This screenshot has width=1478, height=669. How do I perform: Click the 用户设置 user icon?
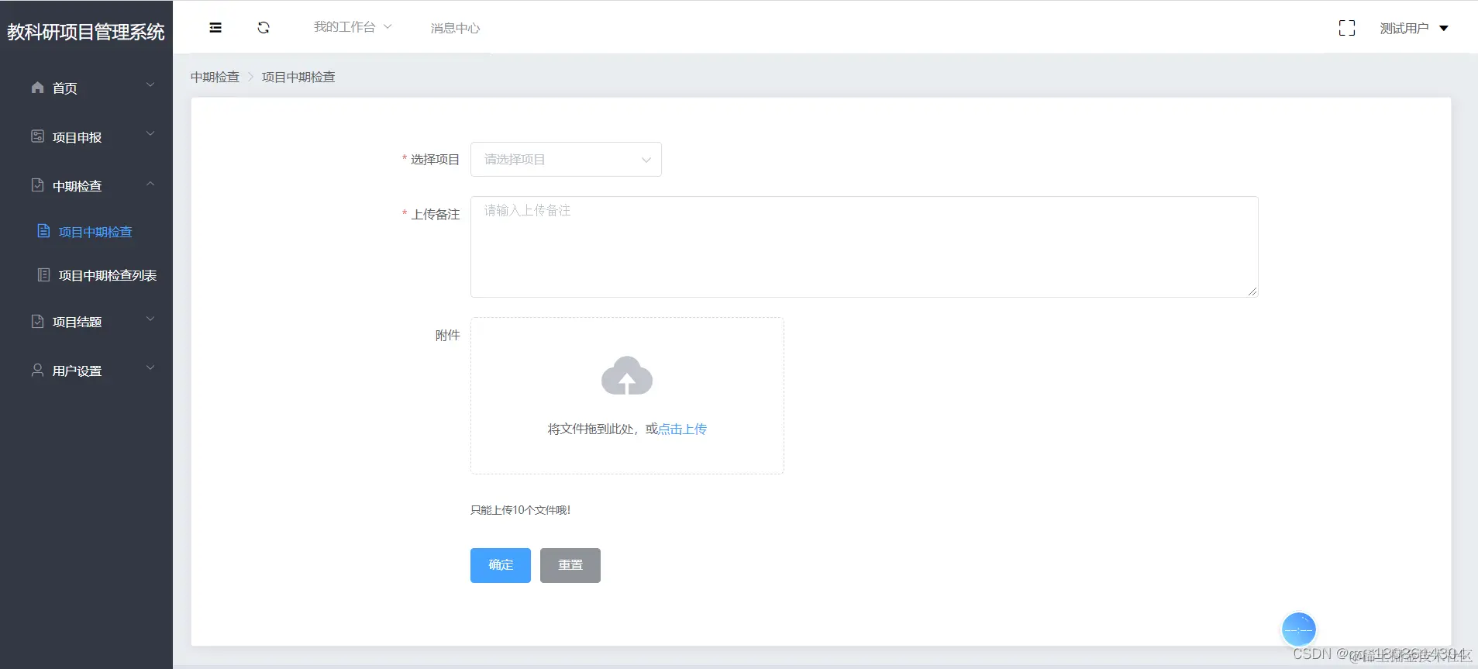coord(37,370)
